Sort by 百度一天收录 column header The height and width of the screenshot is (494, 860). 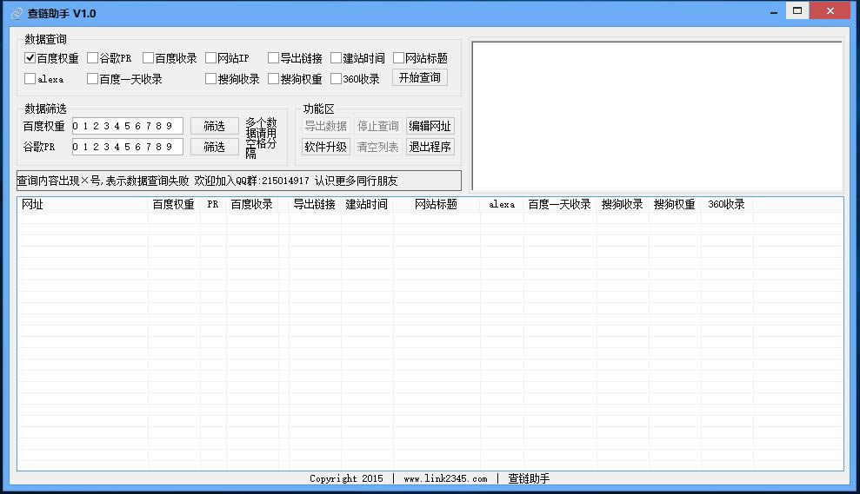point(559,205)
